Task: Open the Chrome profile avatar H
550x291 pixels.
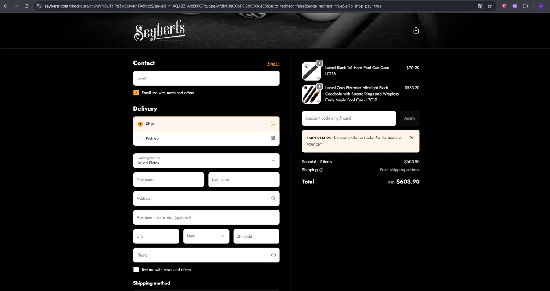Action: (x=541, y=6)
